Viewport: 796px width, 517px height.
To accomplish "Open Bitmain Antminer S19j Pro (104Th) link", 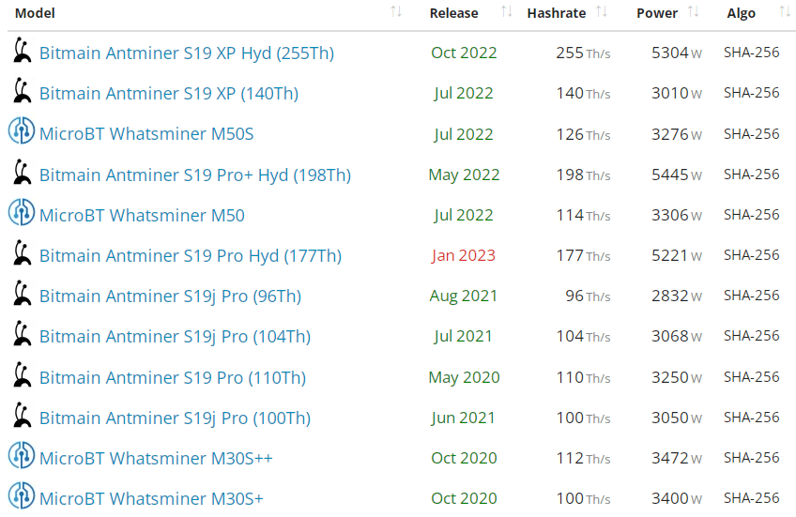I will pyautogui.click(x=176, y=337).
